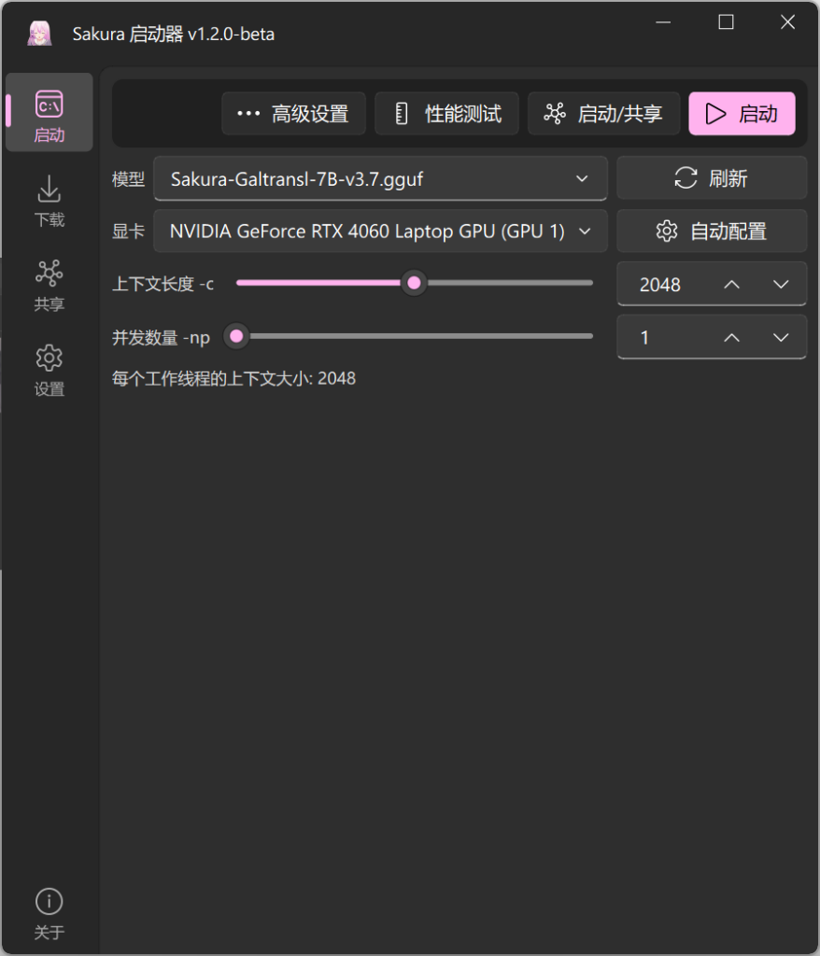Click the context length 2048 input field
Viewport: 820px width, 956px height.
pos(665,285)
